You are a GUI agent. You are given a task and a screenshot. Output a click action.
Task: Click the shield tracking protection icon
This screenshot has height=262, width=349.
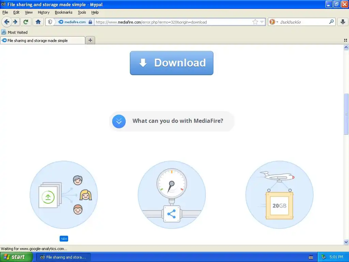[x=50, y=22]
